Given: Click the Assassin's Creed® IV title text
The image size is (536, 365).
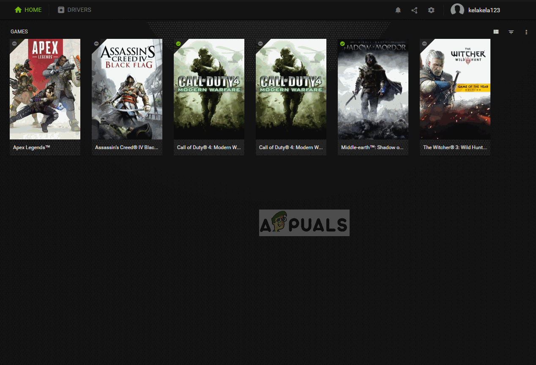Looking at the screenshot, I should 126,147.
